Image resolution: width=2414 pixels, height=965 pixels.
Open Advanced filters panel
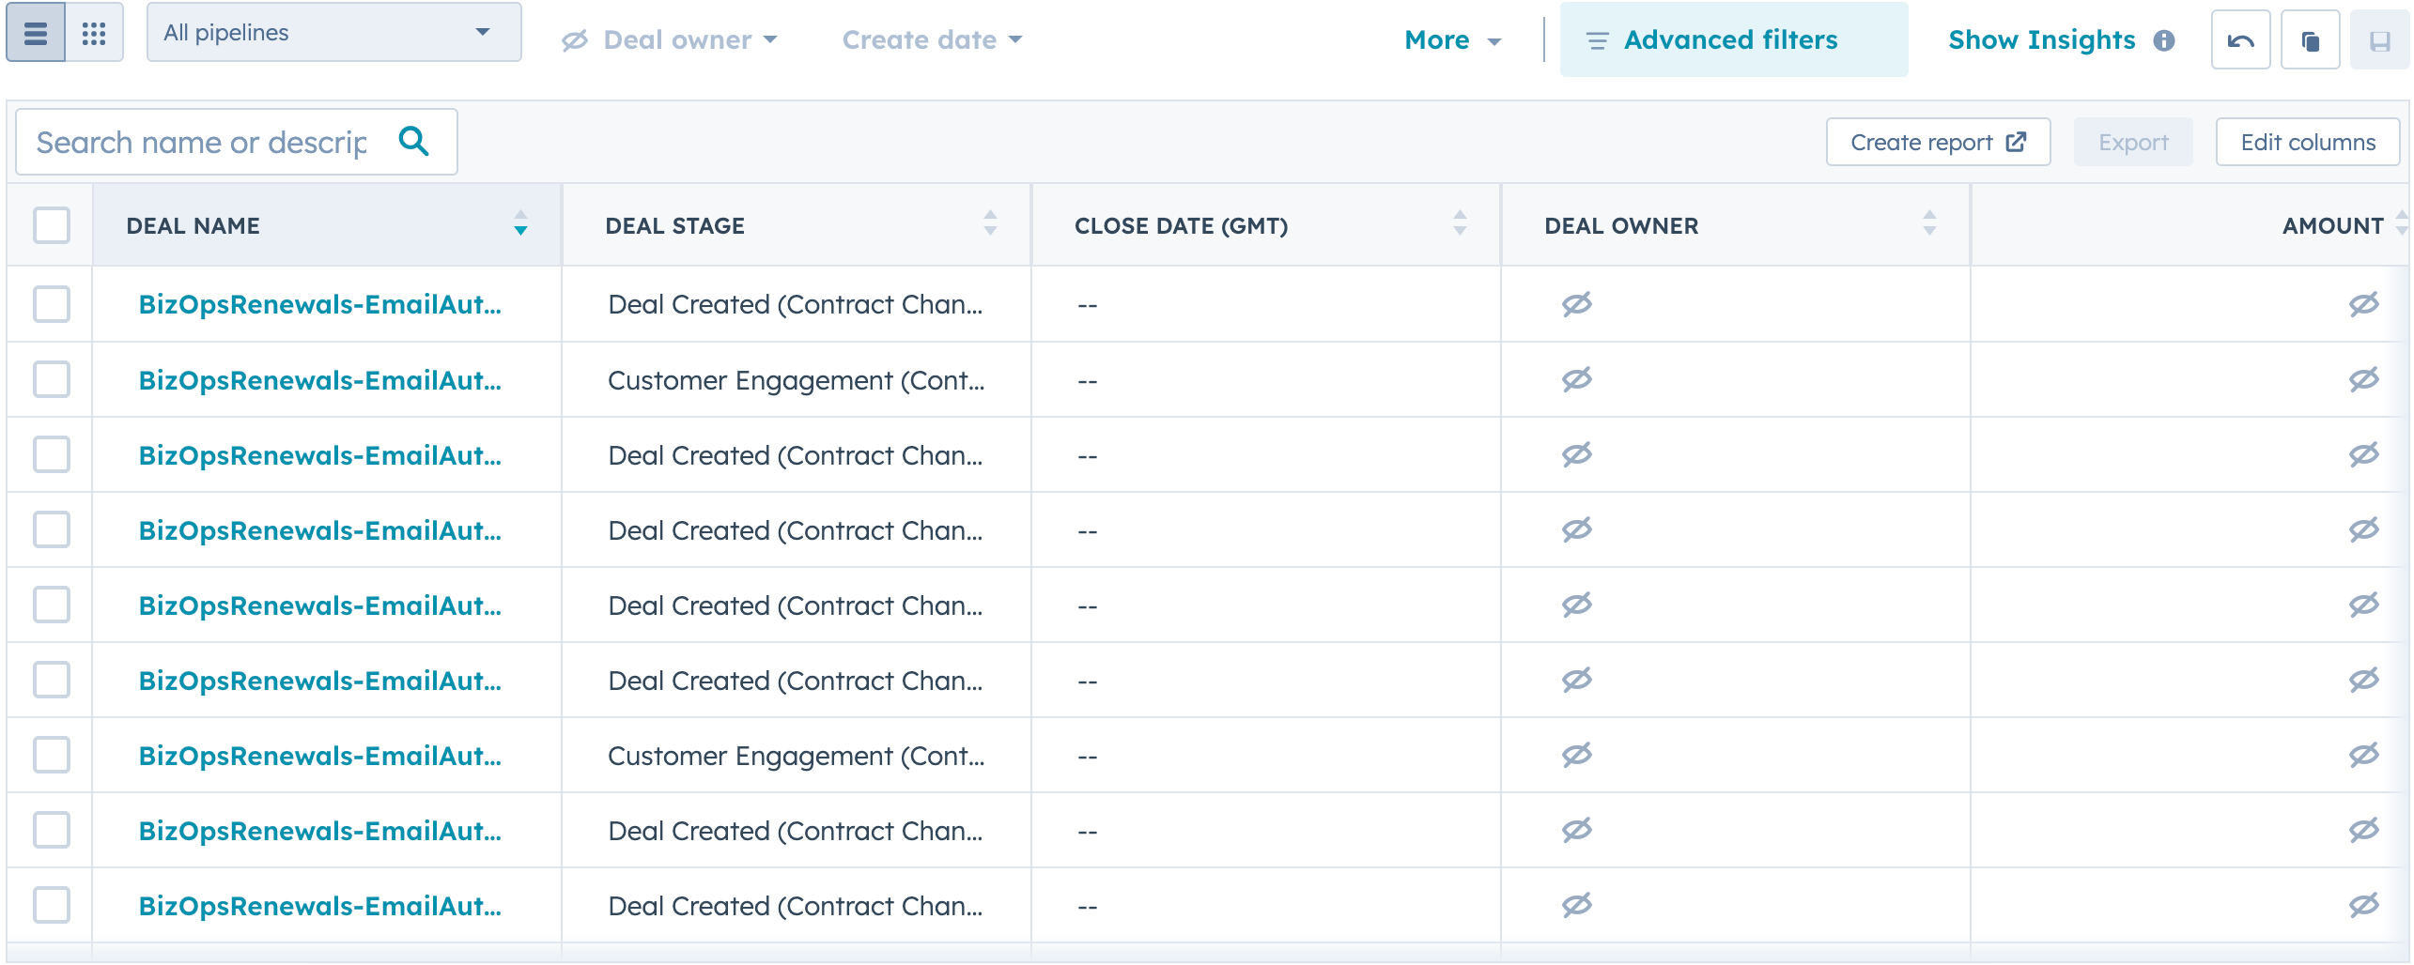(x=1732, y=39)
